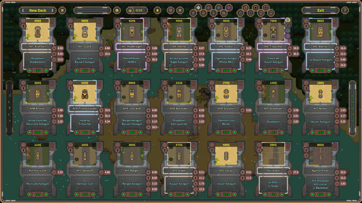This screenshot has height=203, width=362.
Task: Click left plus on AVM-Scorpion 350 cost
Action: point(218,132)
